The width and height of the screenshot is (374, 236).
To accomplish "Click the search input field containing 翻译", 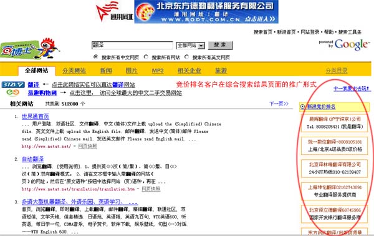I will 132,45.
